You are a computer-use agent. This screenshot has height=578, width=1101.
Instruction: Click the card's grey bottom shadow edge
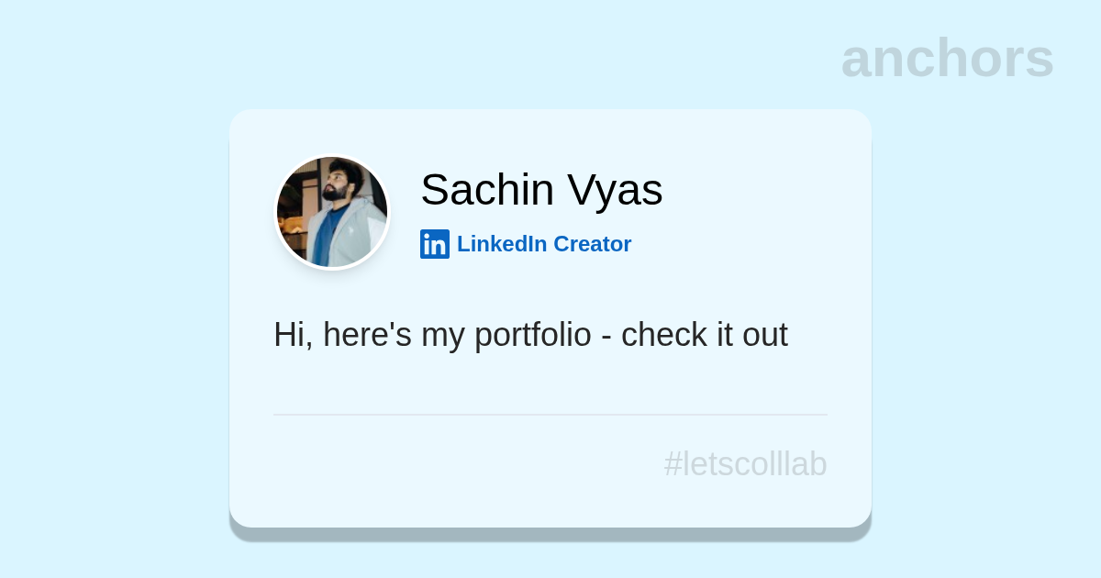tap(550, 534)
